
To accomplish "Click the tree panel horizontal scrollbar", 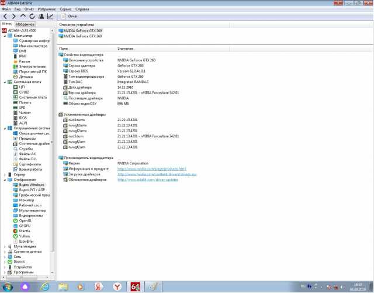I will [22, 277].
